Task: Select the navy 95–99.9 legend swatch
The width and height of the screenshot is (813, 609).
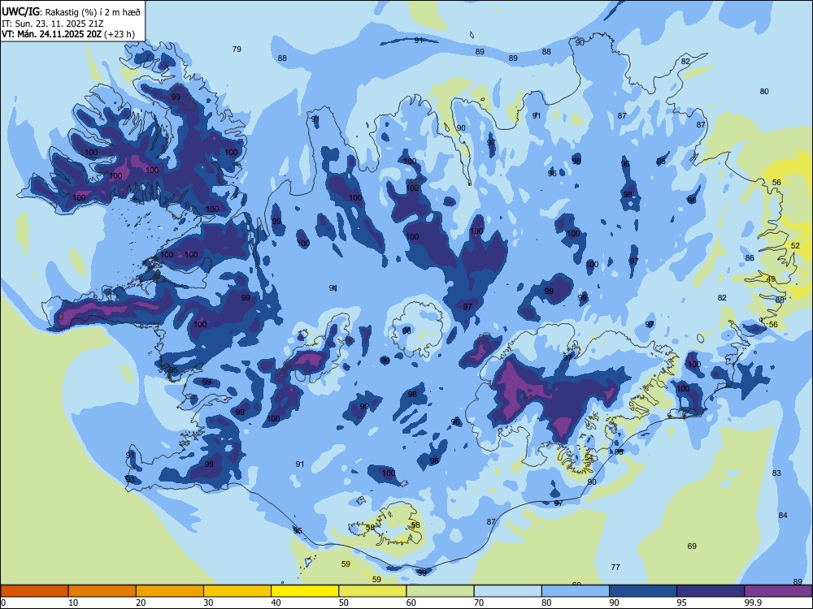Action: tap(711, 591)
